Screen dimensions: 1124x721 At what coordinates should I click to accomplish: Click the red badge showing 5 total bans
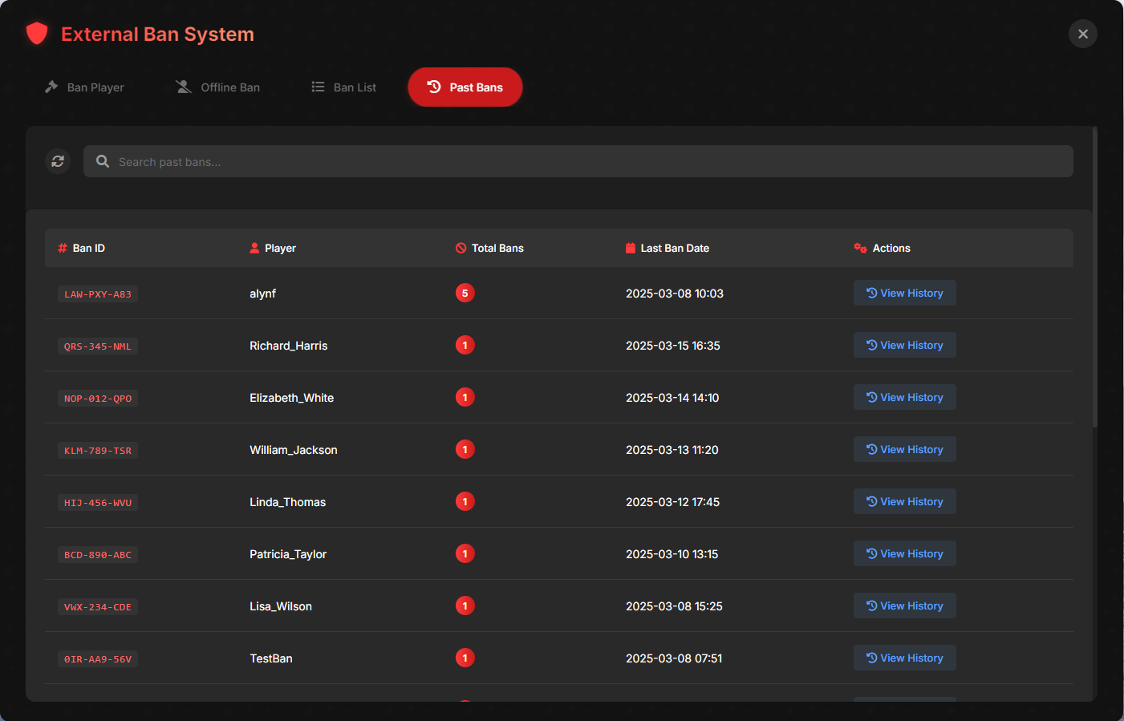465,293
